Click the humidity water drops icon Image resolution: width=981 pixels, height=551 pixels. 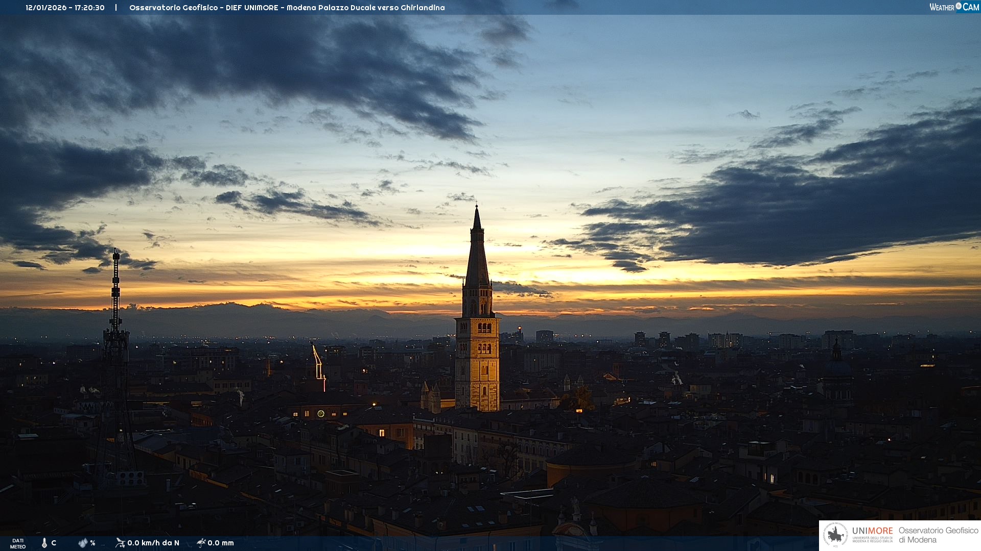tap(83, 543)
